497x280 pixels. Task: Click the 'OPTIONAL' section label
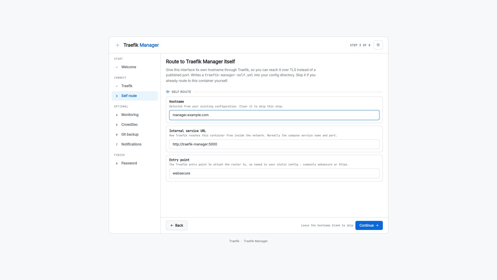[121, 107]
